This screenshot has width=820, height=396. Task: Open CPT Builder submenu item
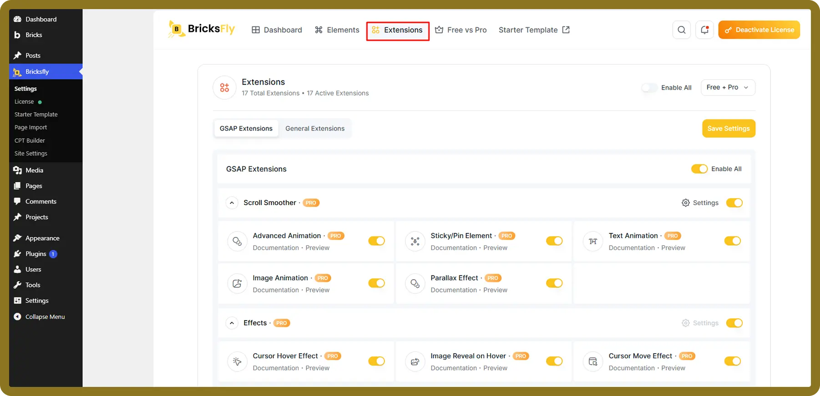[x=30, y=140]
